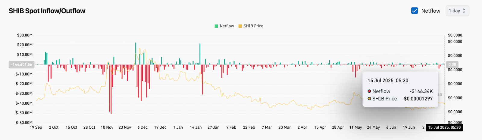Click the 9 Feb date label
This screenshot has width=482, height=140.
(x=231, y=127)
